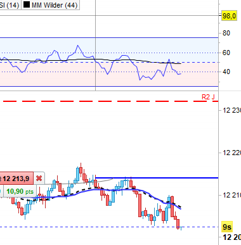Click the RSI scale value 60
Screen dimensions: 241x245
pyautogui.click(x=226, y=53)
